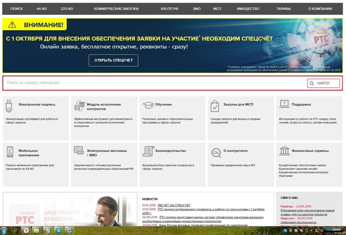Open the КОММЕРЧЕСКИЕ ЗАКУПКИ menu item
346x235 pixels.
tap(116, 9)
